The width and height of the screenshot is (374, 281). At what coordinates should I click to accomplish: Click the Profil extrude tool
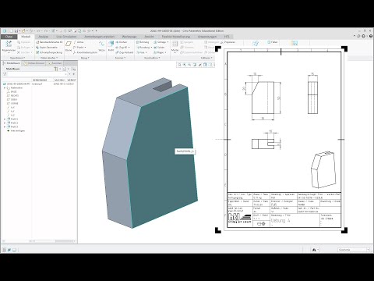(x=111, y=46)
